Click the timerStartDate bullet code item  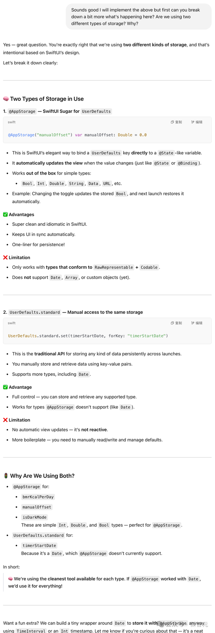point(39,545)
